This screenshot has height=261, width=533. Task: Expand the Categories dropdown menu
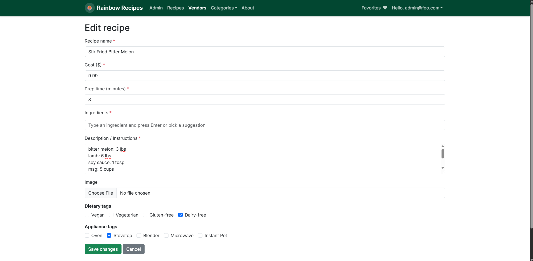coord(224,8)
